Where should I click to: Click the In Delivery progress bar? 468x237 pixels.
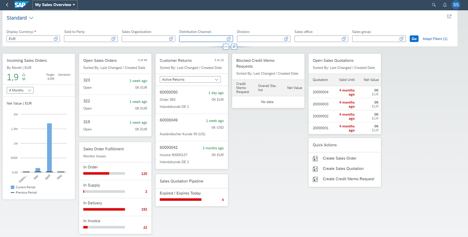click(104, 209)
